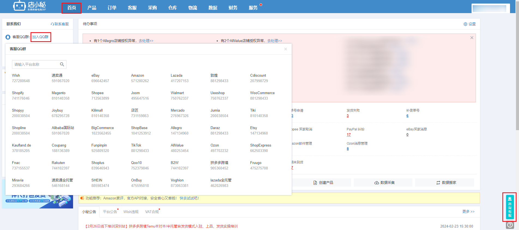Viewport: 519px width, 230px height.
Task: Click the eBay买家消息 count 0
Action: coord(407,135)
